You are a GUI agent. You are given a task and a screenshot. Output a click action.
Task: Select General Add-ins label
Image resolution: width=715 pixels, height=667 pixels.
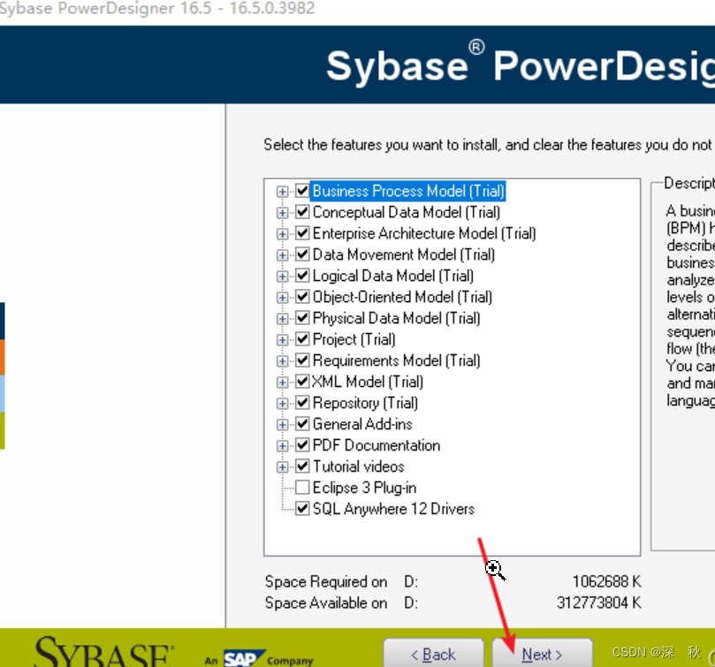[x=362, y=424]
